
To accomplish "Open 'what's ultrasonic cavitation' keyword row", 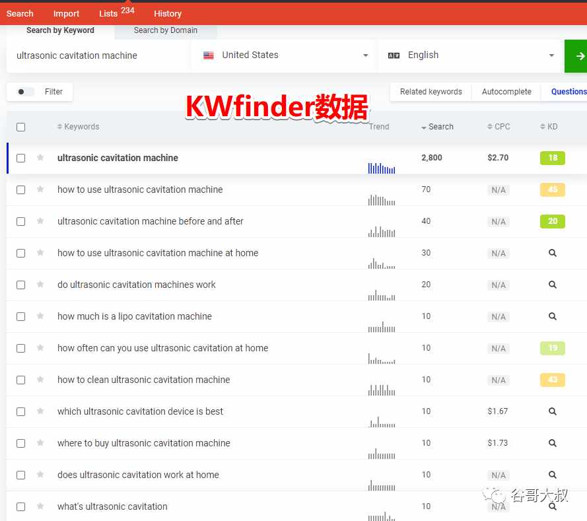I will pos(112,506).
